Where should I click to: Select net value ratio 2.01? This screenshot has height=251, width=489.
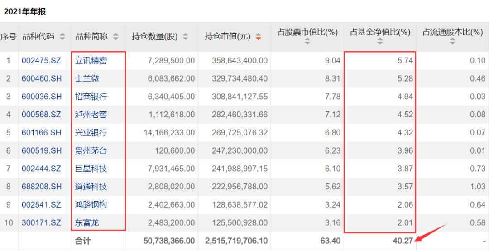click(405, 223)
